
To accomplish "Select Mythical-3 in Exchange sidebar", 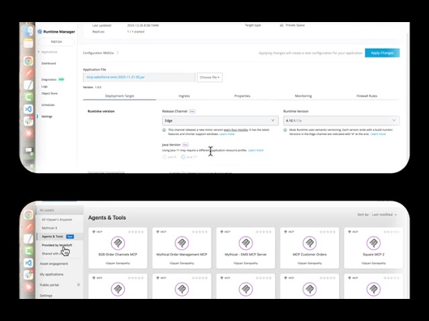I will pos(49,228).
